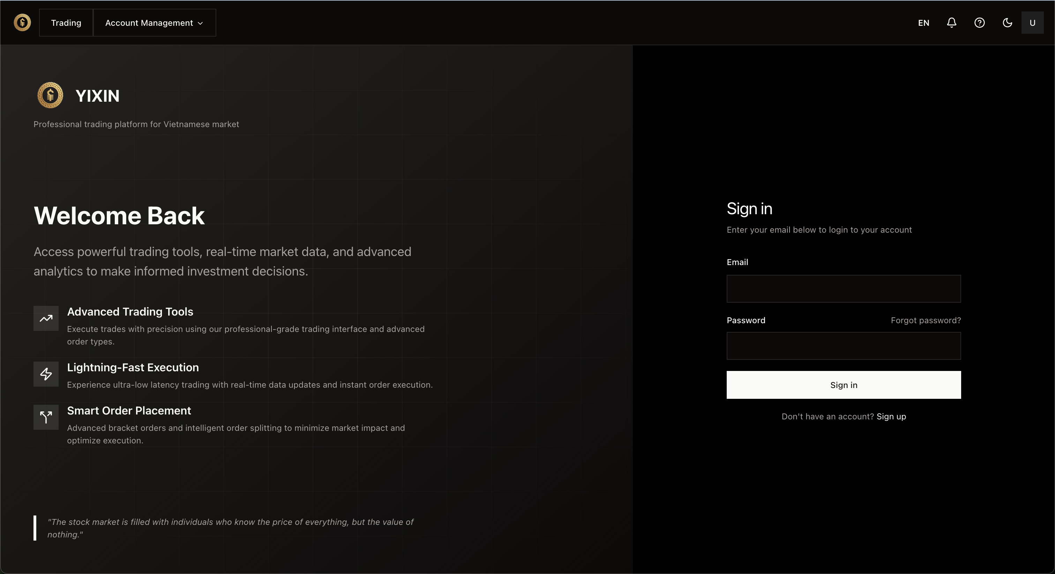Click the Sign up link

[891, 416]
